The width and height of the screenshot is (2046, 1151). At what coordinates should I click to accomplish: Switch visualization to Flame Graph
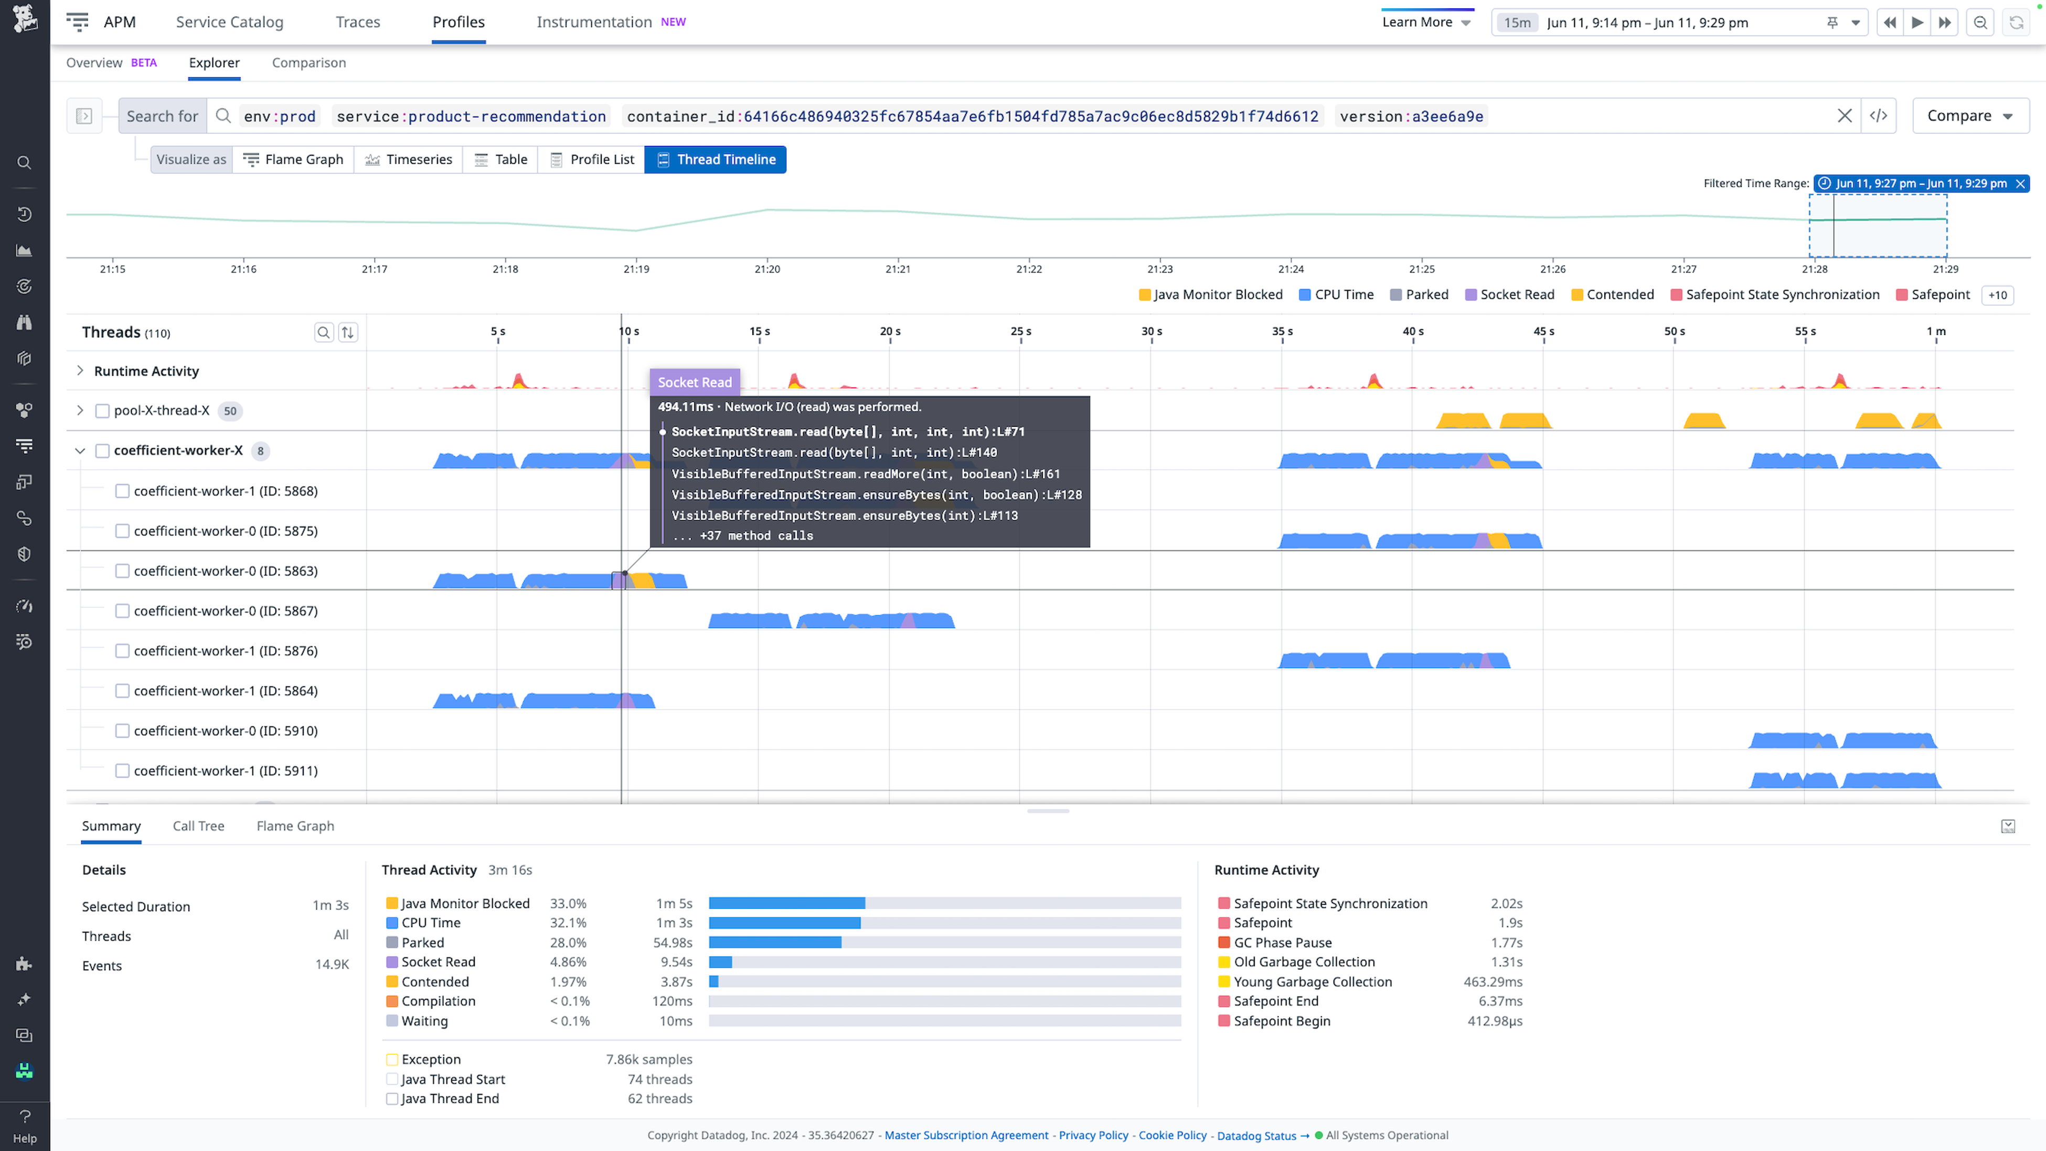[x=292, y=159]
